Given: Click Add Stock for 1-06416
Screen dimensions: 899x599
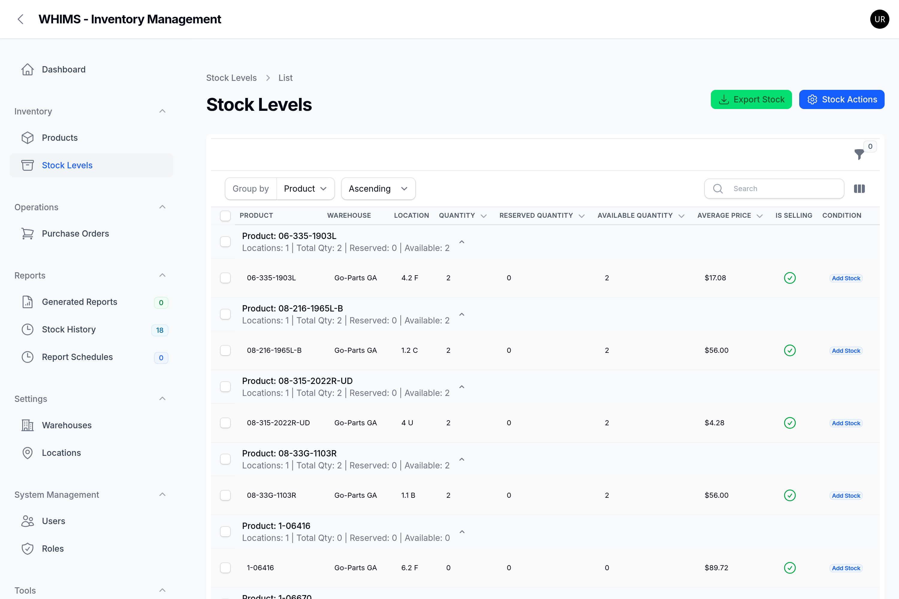Looking at the screenshot, I should [x=846, y=568].
